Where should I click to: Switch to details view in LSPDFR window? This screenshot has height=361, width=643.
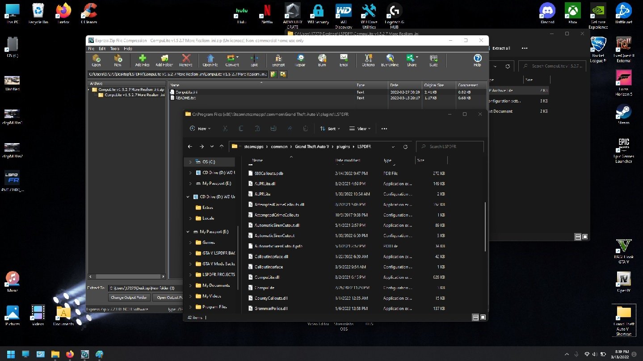(476, 318)
